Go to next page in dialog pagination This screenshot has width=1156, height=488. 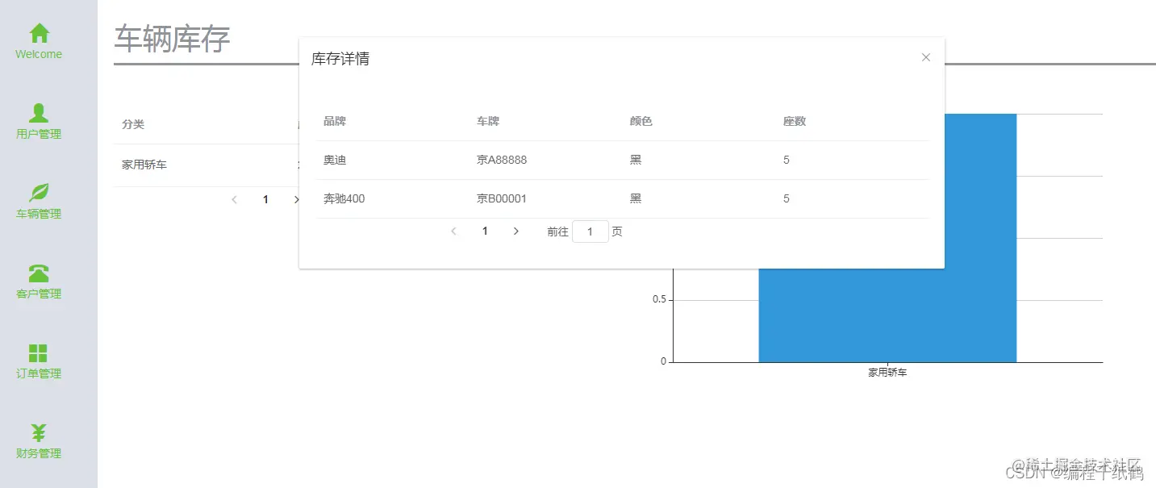[516, 231]
